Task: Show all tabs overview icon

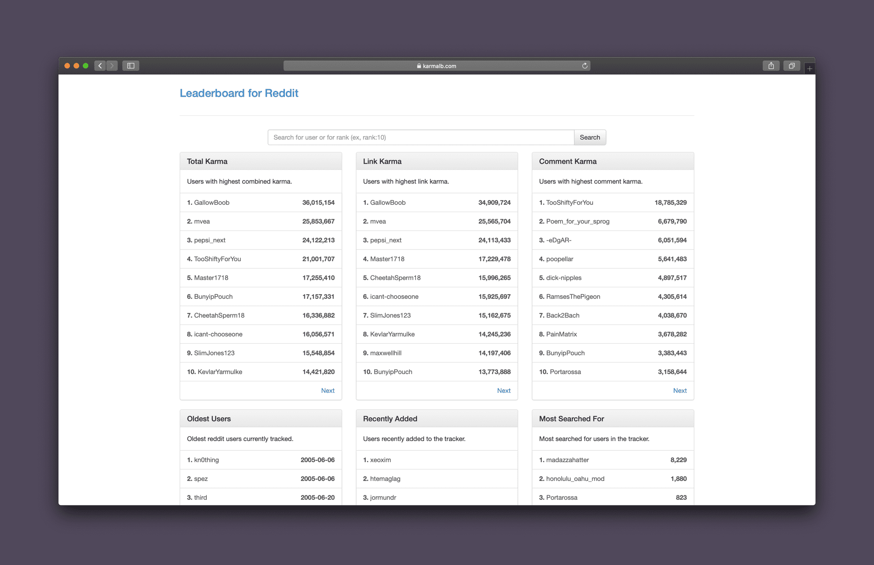Action: (792, 66)
